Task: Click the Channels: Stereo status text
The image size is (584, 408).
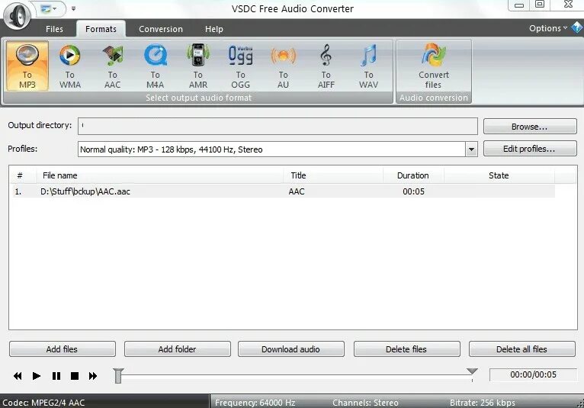Action: point(365,403)
